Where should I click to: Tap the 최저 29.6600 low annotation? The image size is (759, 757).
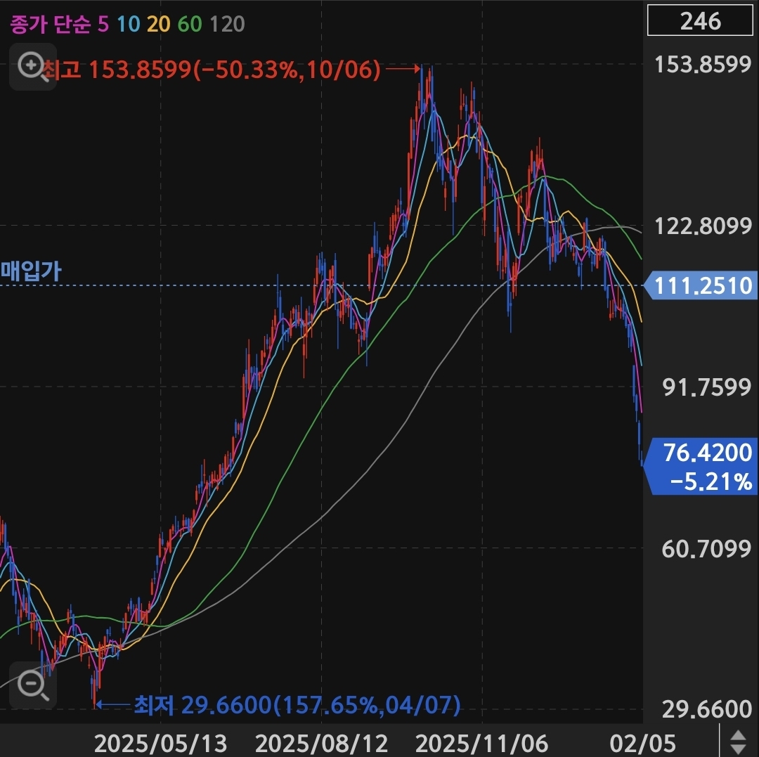[297, 704]
